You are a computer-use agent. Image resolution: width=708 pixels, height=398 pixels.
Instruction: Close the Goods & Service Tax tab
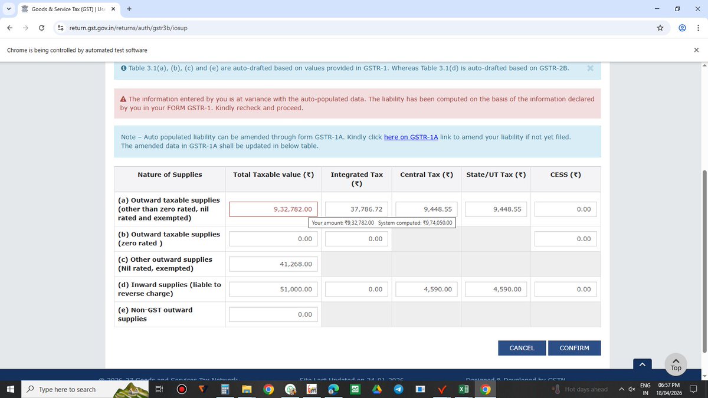[113, 9]
